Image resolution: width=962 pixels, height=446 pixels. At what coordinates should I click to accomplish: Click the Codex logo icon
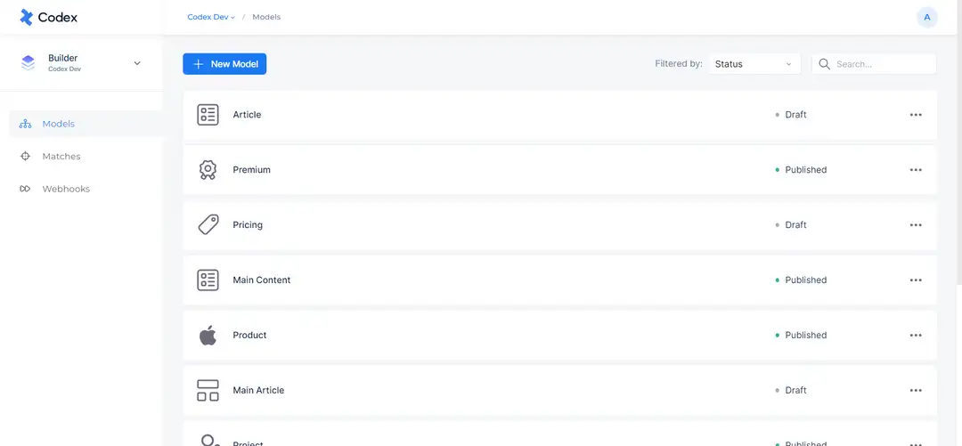click(27, 17)
